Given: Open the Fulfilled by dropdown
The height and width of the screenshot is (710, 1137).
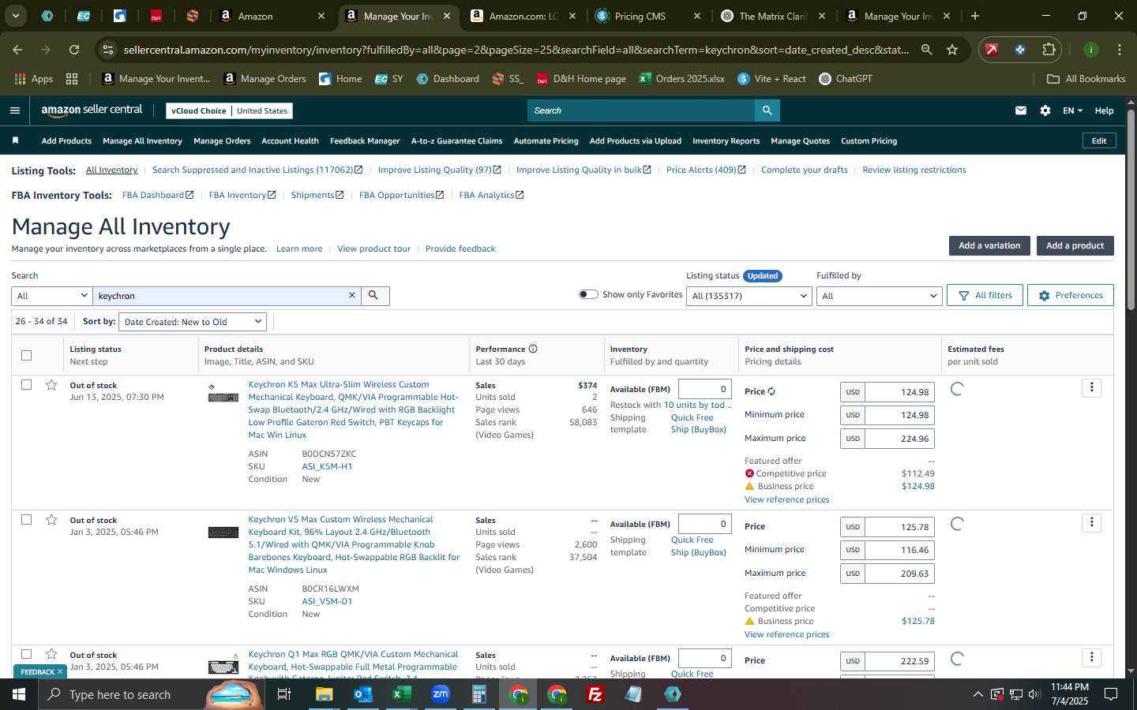Looking at the screenshot, I should (x=879, y=296).
